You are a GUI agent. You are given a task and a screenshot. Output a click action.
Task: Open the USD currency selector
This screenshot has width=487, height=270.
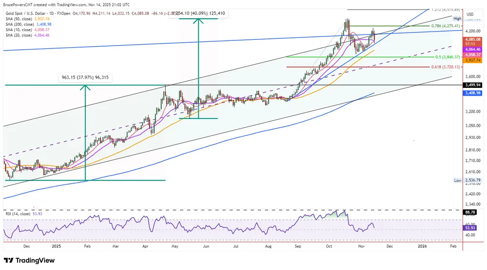[x=470, y=14]
